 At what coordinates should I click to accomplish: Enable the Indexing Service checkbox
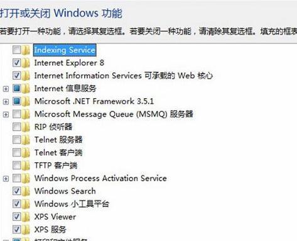(16, 50)
